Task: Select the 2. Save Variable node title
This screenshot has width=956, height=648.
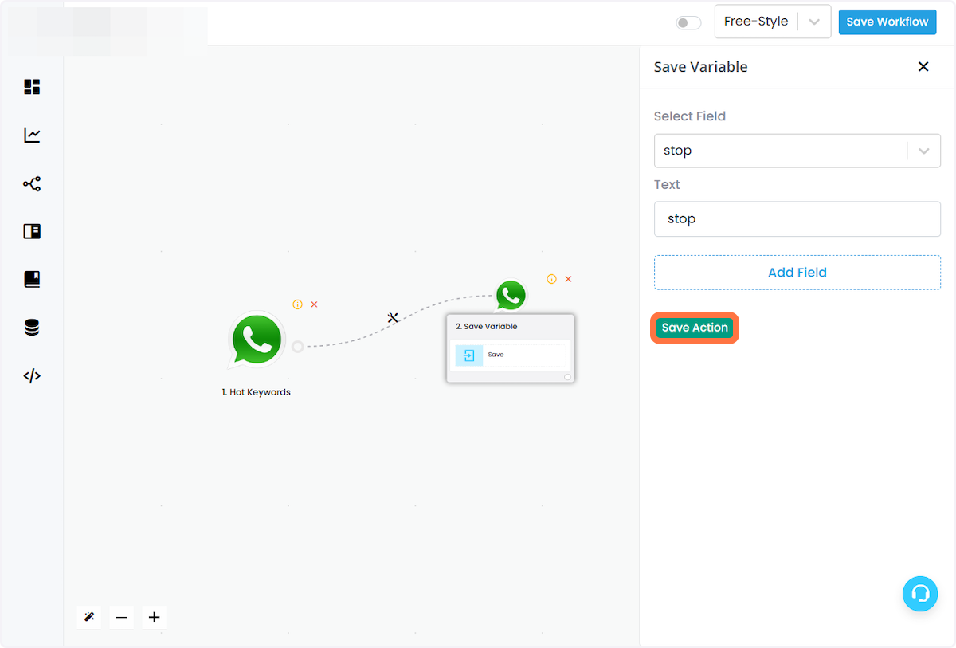Action: pos(486,327)
